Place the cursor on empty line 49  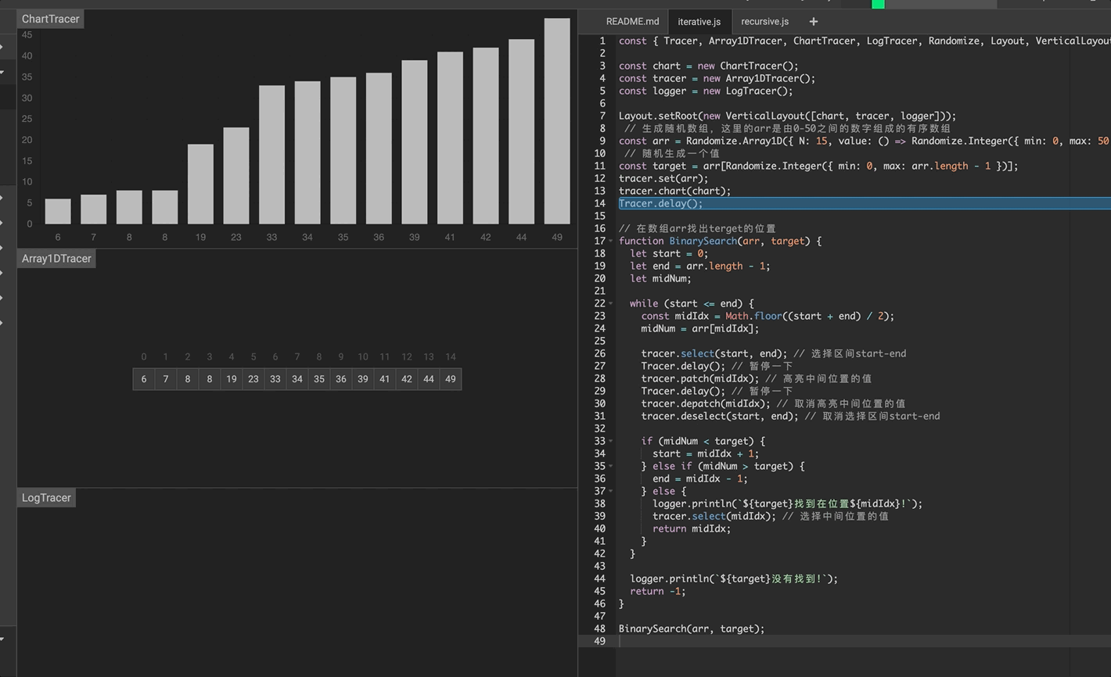(782, 641)
